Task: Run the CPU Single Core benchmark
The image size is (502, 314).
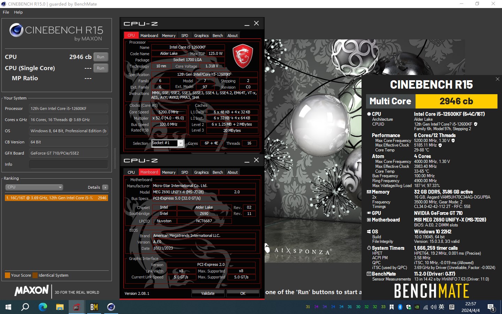Action: click(101, 68)
